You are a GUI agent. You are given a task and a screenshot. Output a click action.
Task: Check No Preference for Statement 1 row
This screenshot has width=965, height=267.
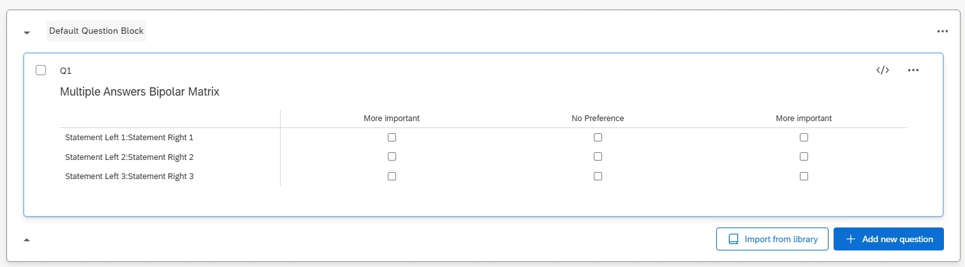click(598, 137)
